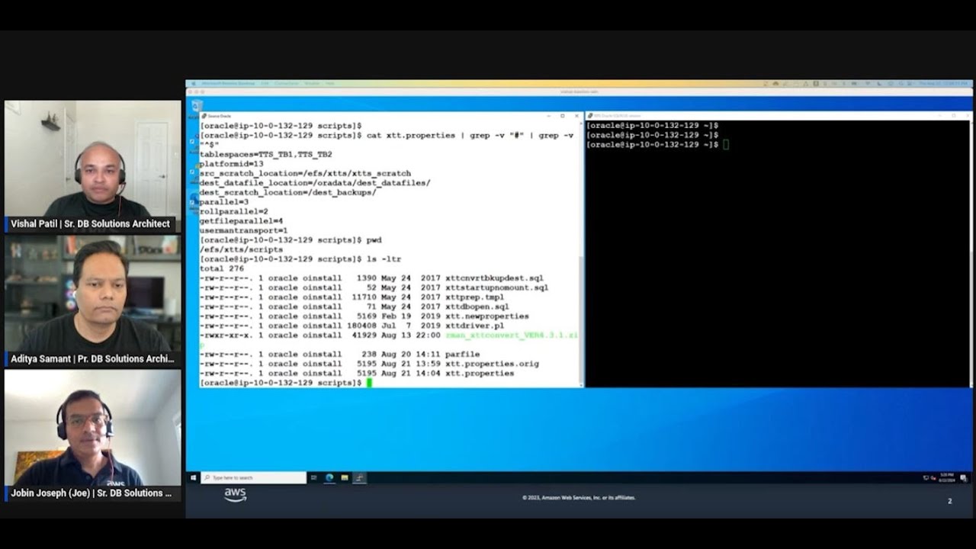The height and width of the screenshot is (549, 976).
Task: Click the Source Oracle window title icon
Action: [204, 116]
